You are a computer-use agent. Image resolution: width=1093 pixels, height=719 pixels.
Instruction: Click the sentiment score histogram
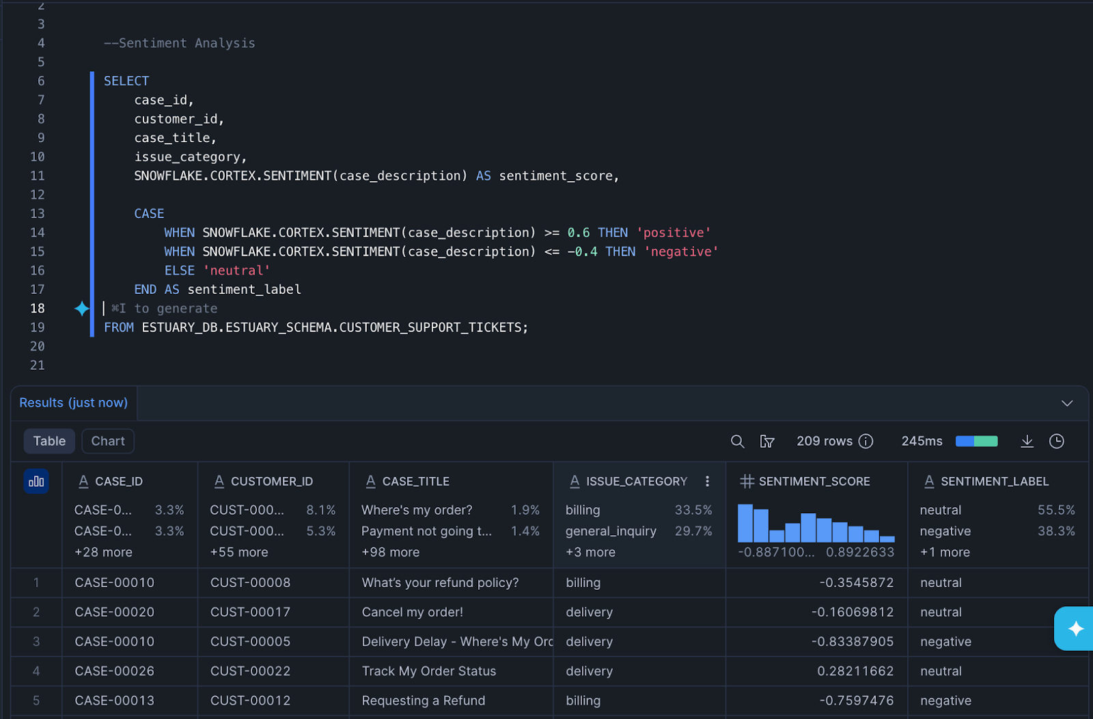[x=816, y=524]
